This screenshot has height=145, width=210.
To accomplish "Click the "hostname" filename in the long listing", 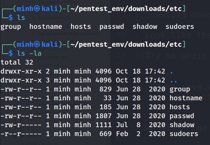I will (x=186, y=98).
